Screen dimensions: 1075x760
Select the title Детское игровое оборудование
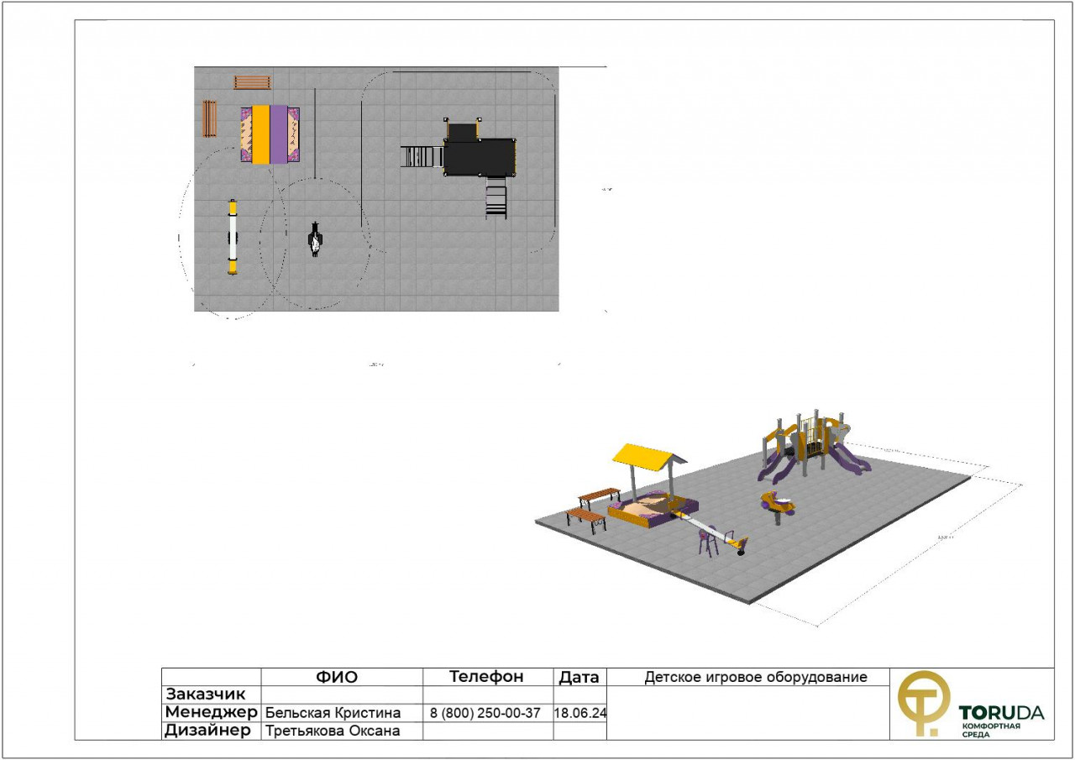755,677
